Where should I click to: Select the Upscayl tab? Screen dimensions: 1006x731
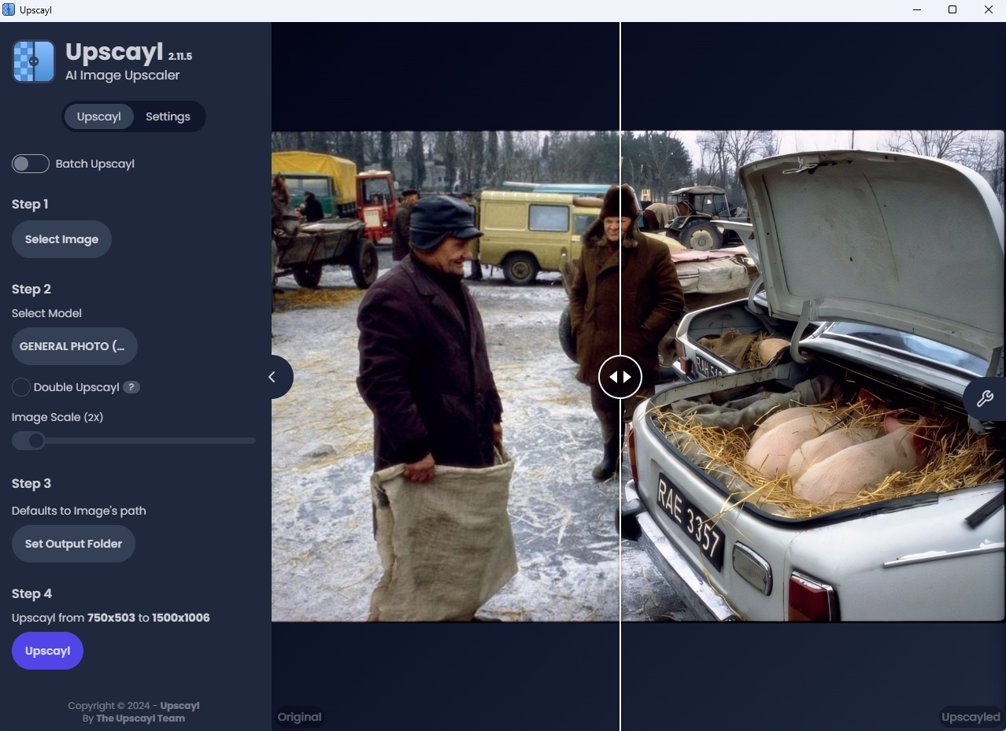click(x=98, y=116)
